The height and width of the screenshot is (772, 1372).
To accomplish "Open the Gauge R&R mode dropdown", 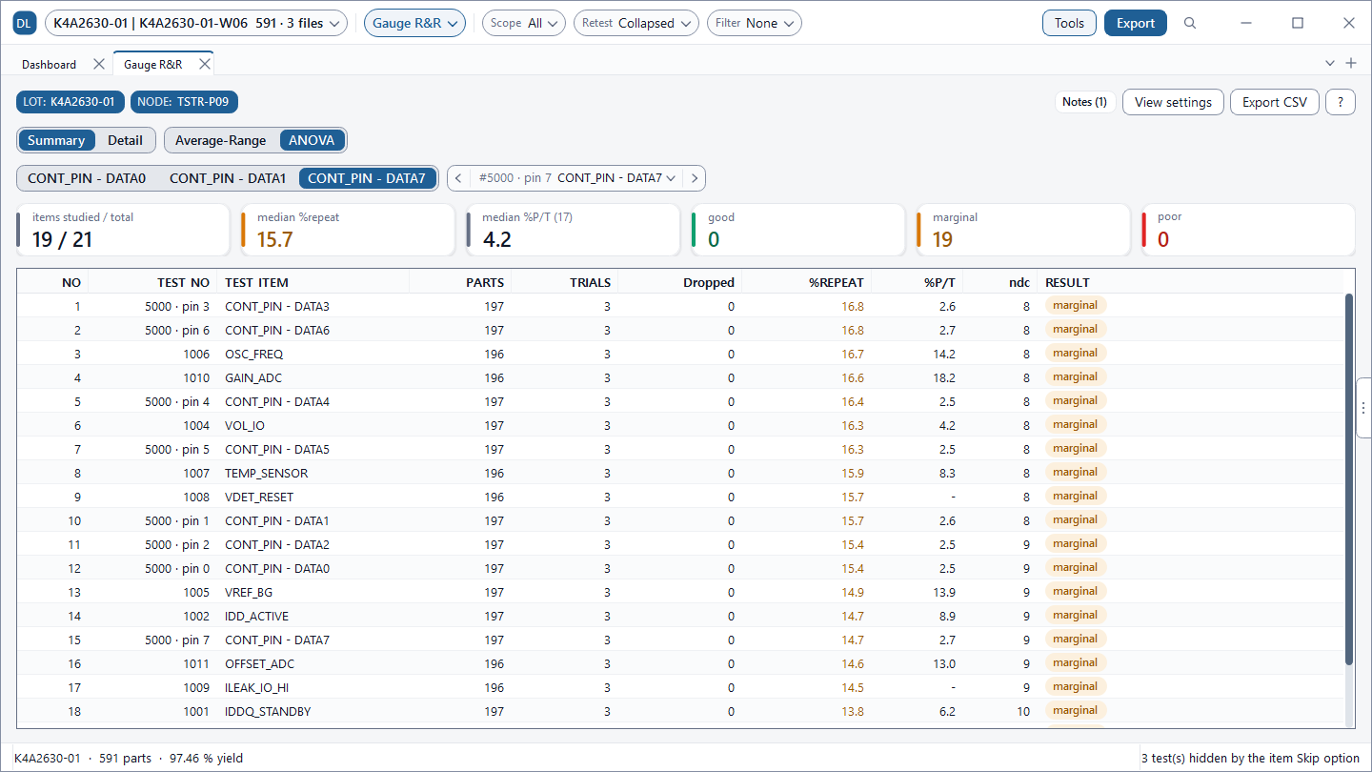I will (x=414, y=23).
